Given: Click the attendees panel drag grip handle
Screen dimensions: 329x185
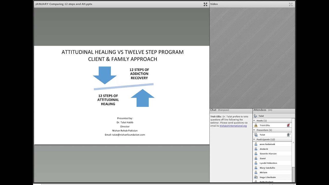Looking at the screenshot, I should tap(293, 142).
